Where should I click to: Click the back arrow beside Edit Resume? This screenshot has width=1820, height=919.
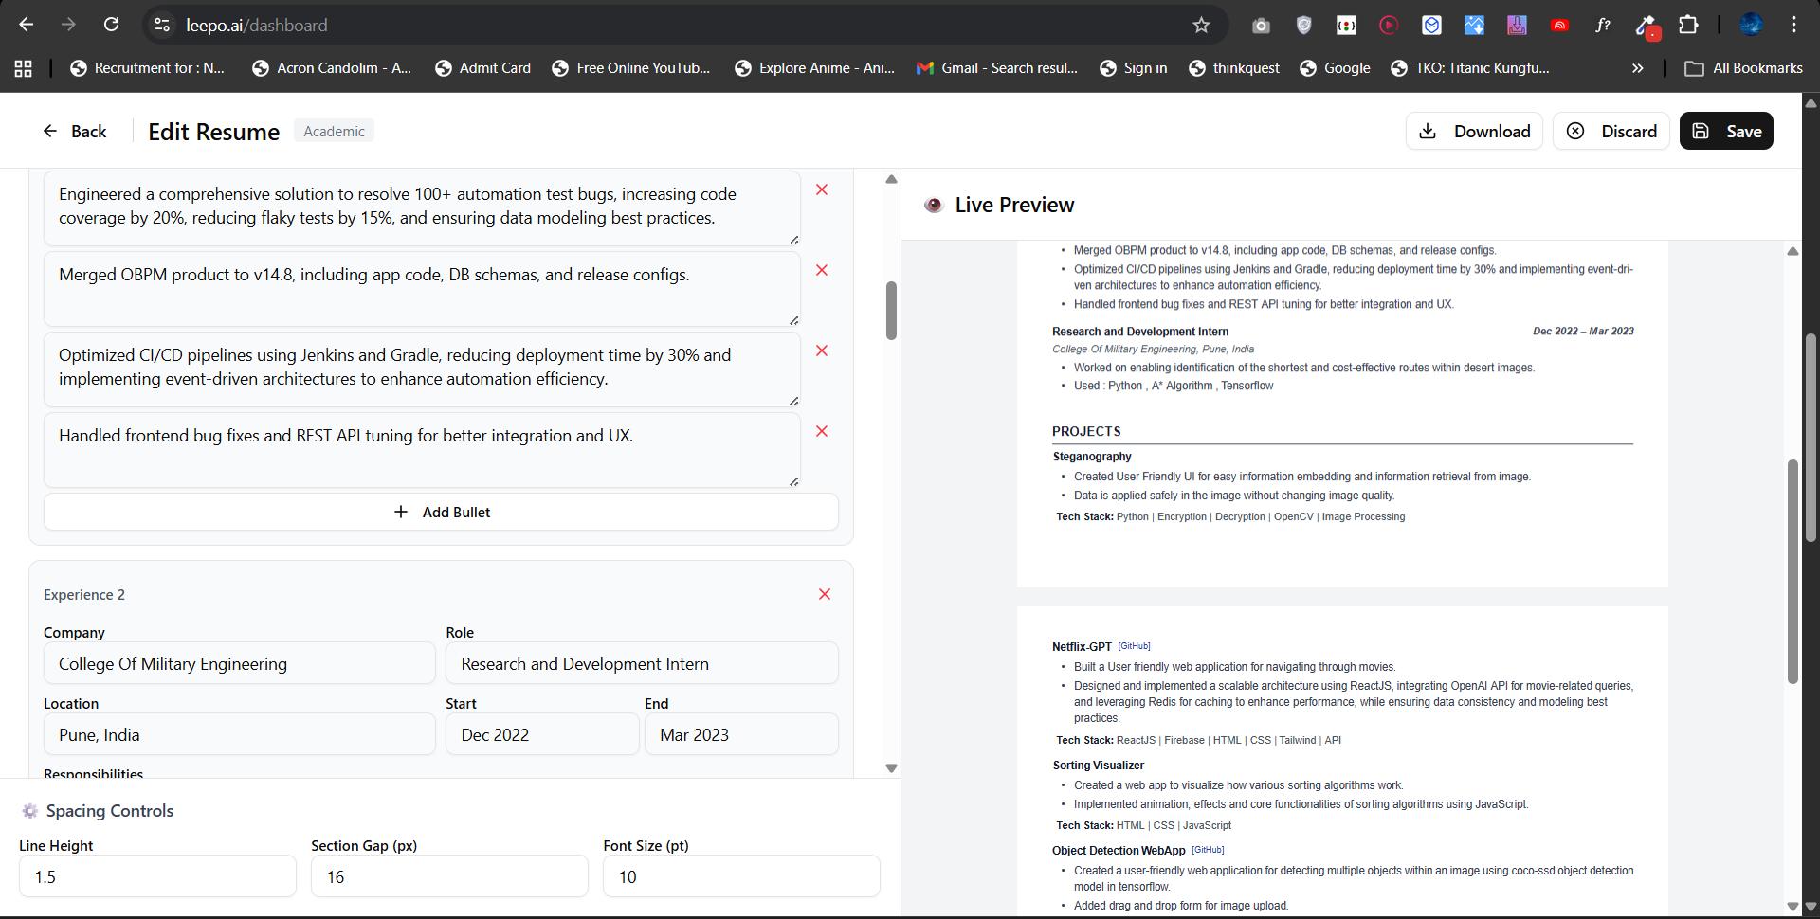(50, 131)
